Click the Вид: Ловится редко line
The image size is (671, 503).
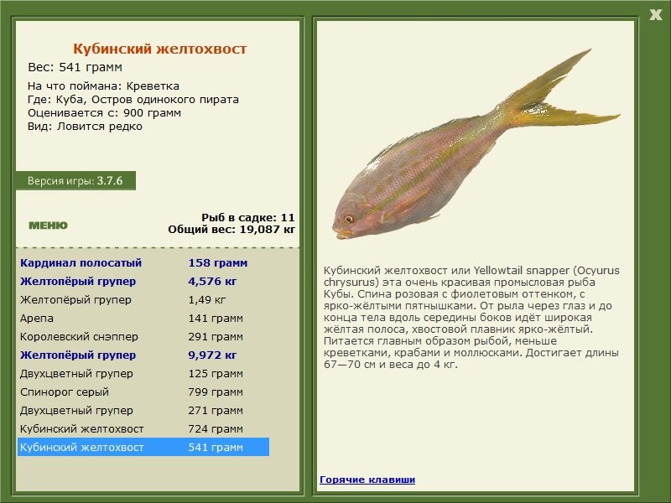85,127
